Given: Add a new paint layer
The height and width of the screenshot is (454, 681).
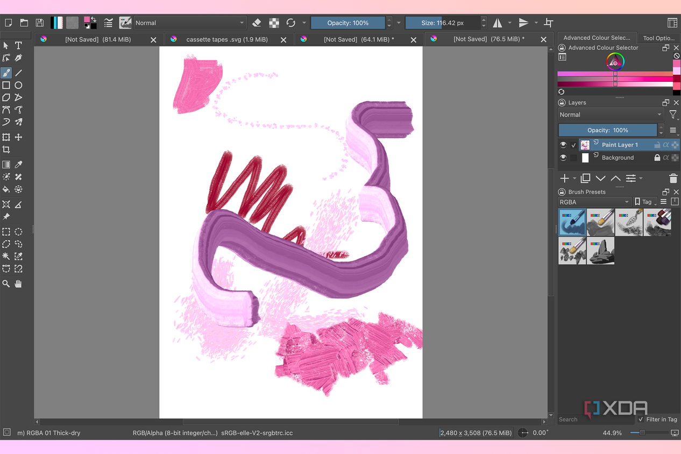Looking at the screenshot, I should [x=564, y=179].
